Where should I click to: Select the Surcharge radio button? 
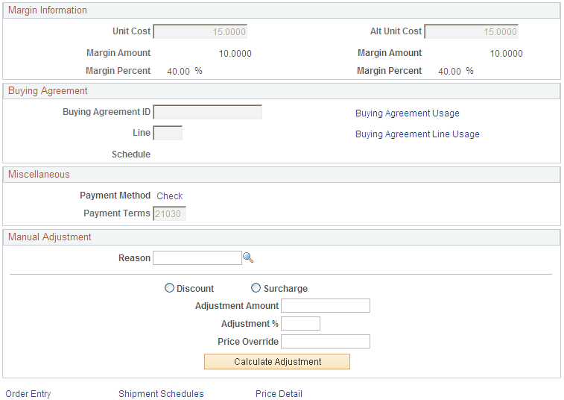256,288
